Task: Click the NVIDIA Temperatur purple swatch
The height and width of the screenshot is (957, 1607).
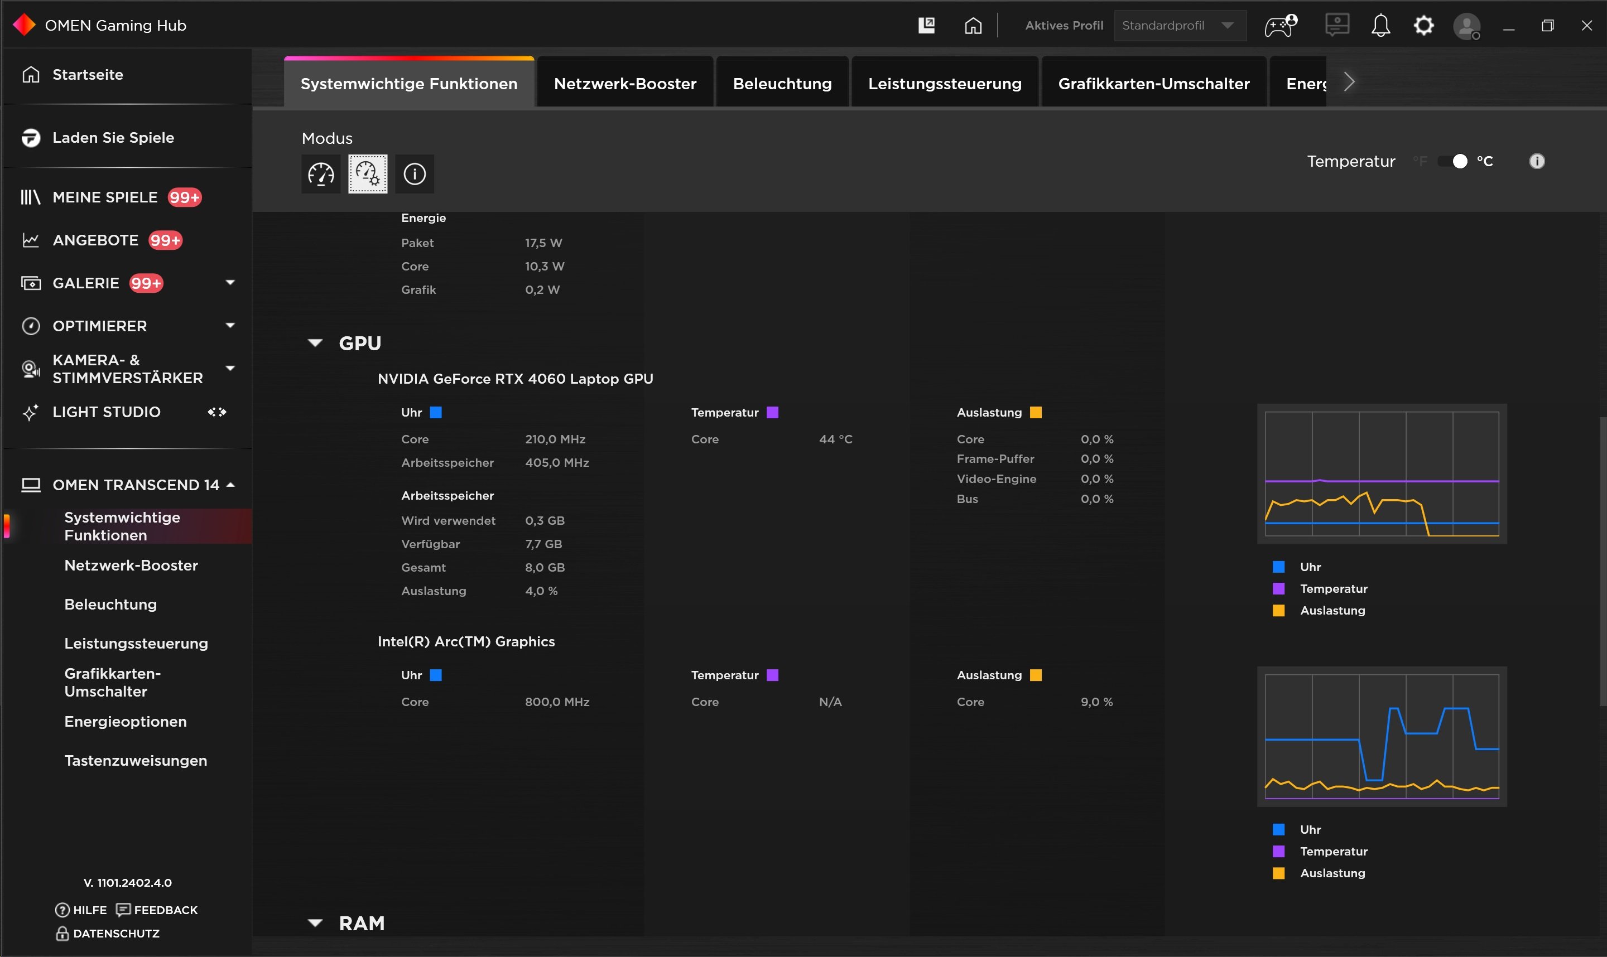Action: [772, 412]
